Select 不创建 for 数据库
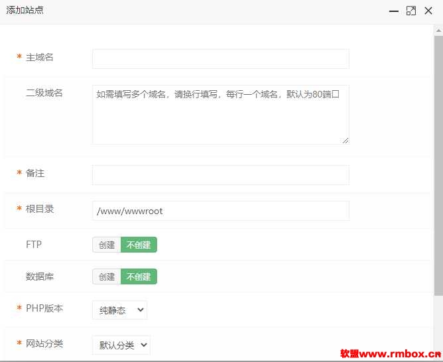Screen dimensions: 443x362 [x=139, y=276]
